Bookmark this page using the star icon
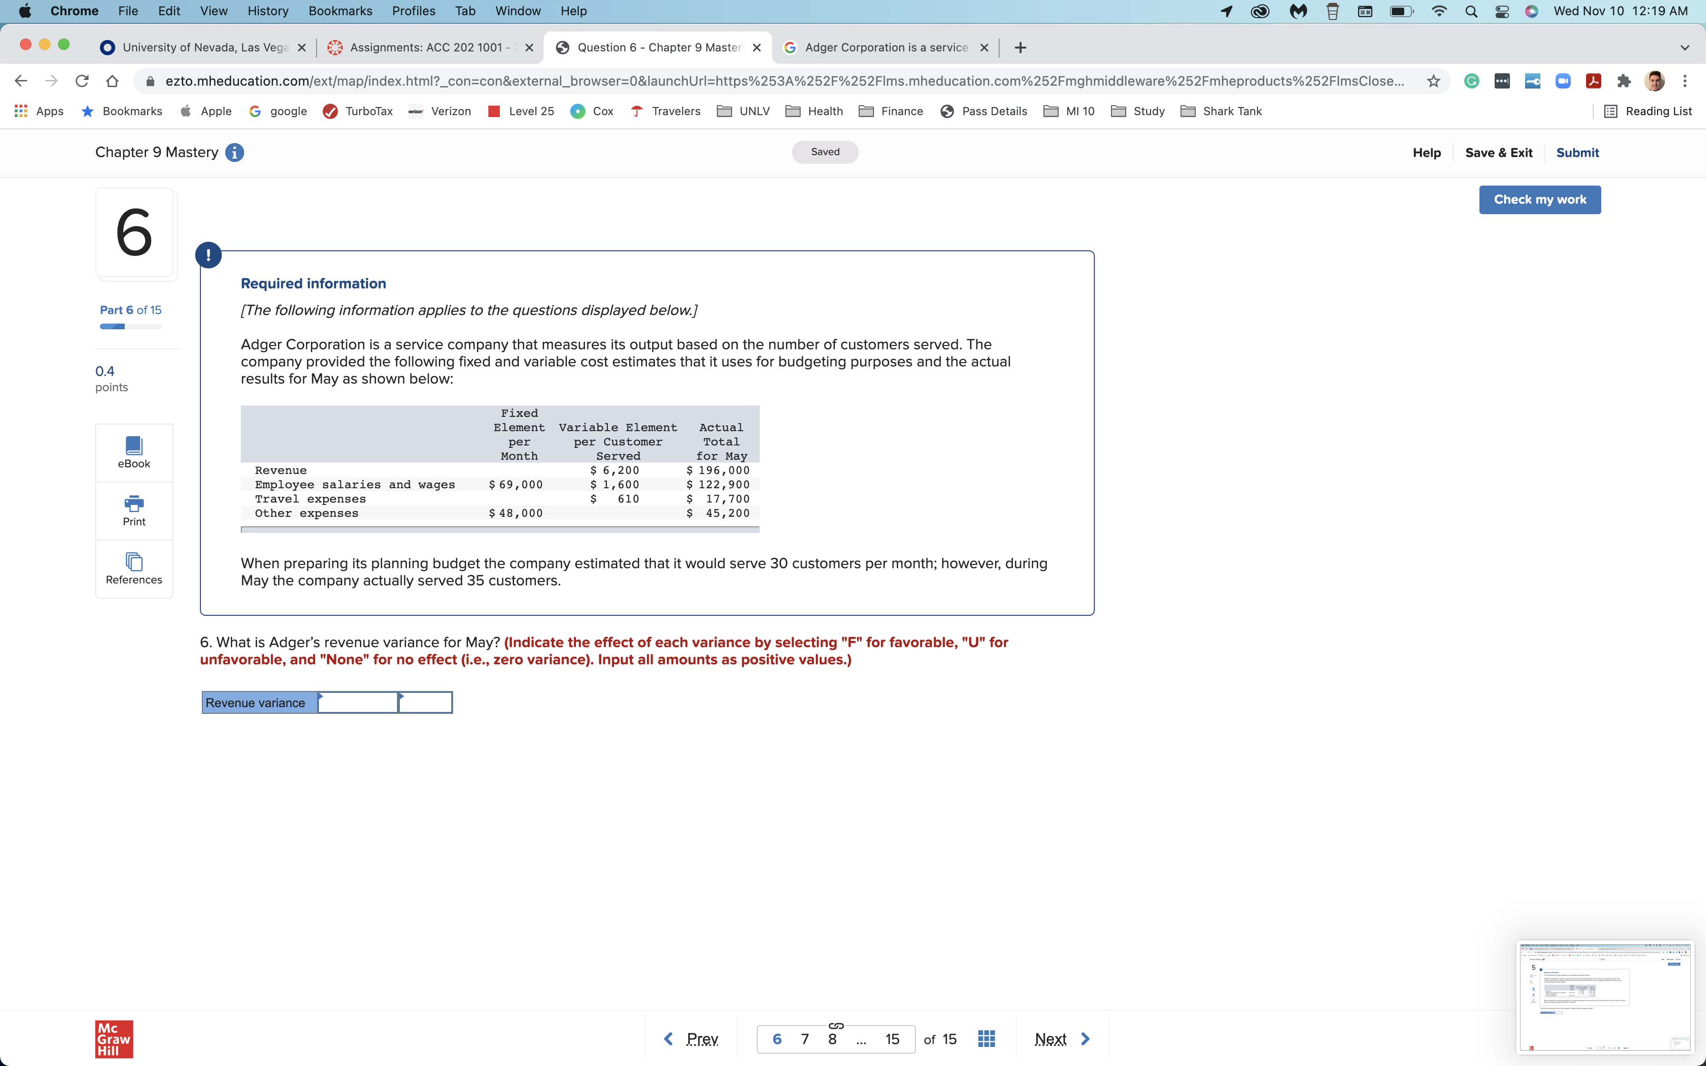1706x1066 pixels. coord(1432,80)
